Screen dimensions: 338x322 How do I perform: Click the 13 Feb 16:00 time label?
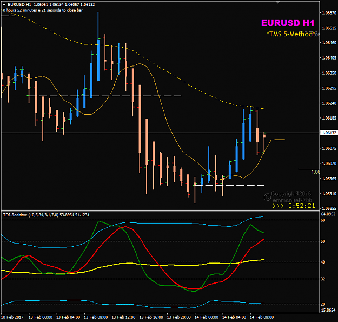coord(151,317)
